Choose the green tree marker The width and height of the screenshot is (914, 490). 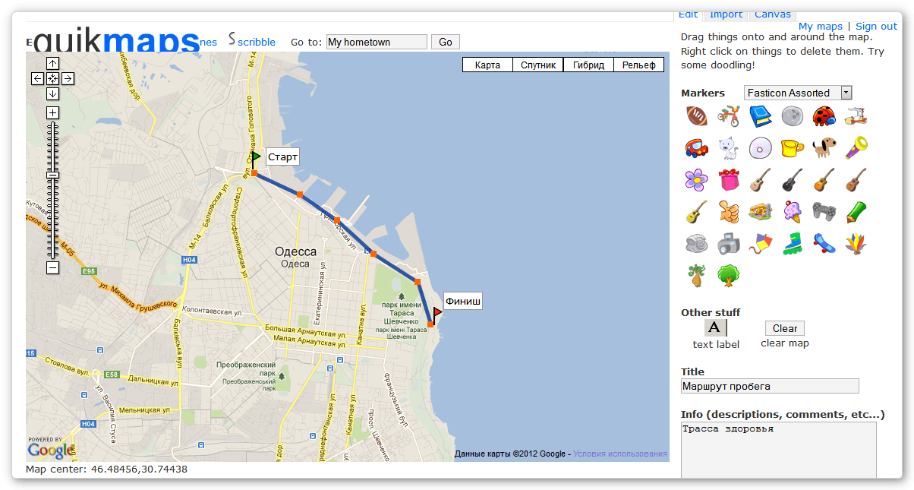point(728,275)
